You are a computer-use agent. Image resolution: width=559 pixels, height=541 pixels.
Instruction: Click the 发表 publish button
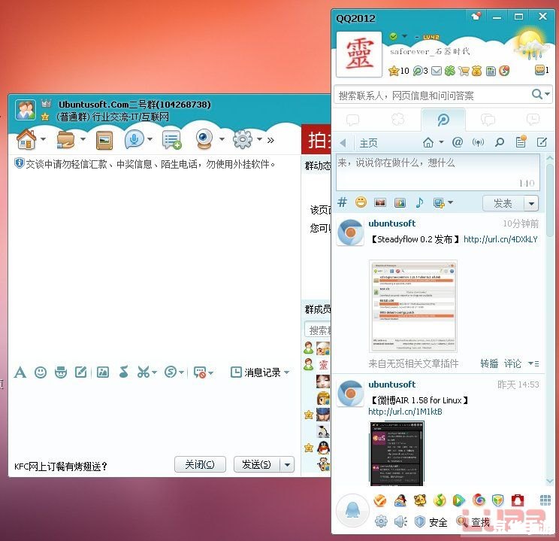click(503, 204)
